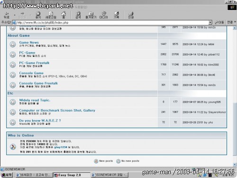237x178 pixels.
Task: Click the 23706 posts count for PC-Game
Action: pyautogui.click(x=175, y=54)
